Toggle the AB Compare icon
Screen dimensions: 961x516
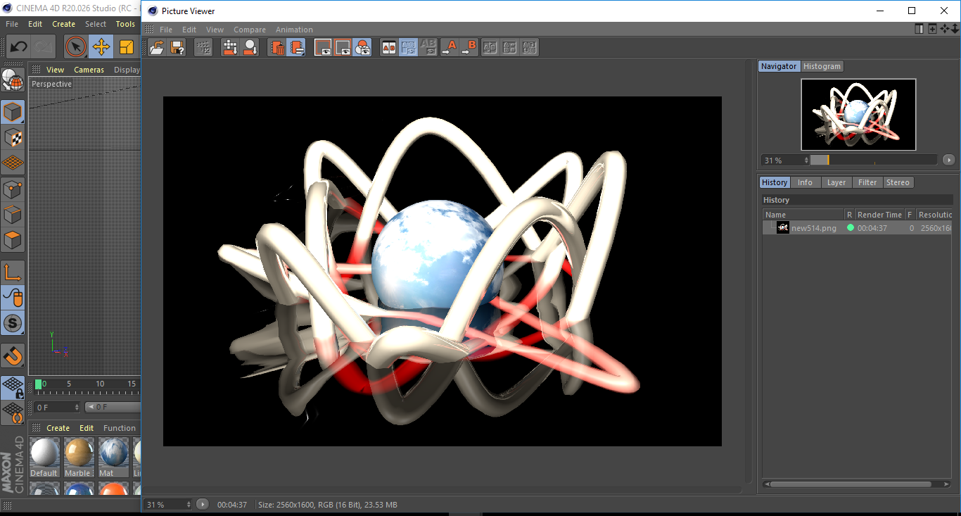point(388,48)
